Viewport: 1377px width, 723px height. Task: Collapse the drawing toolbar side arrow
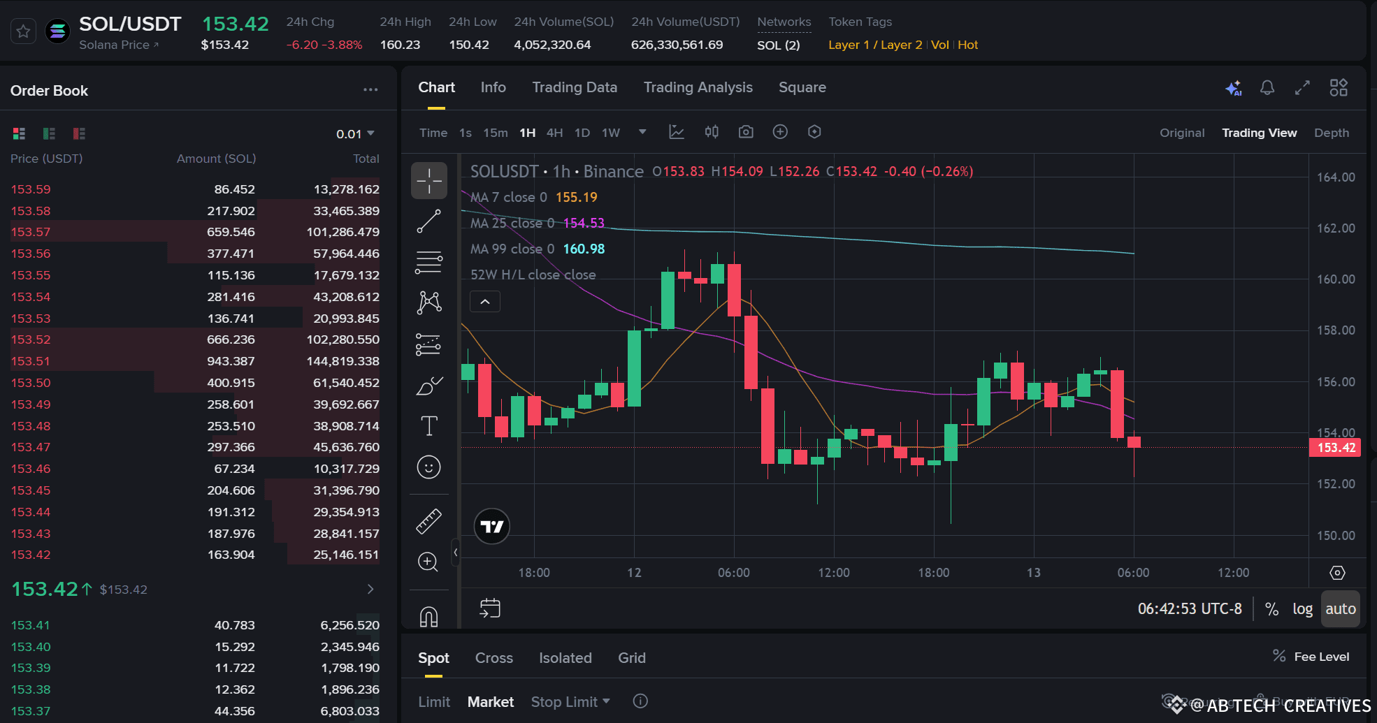456,553
